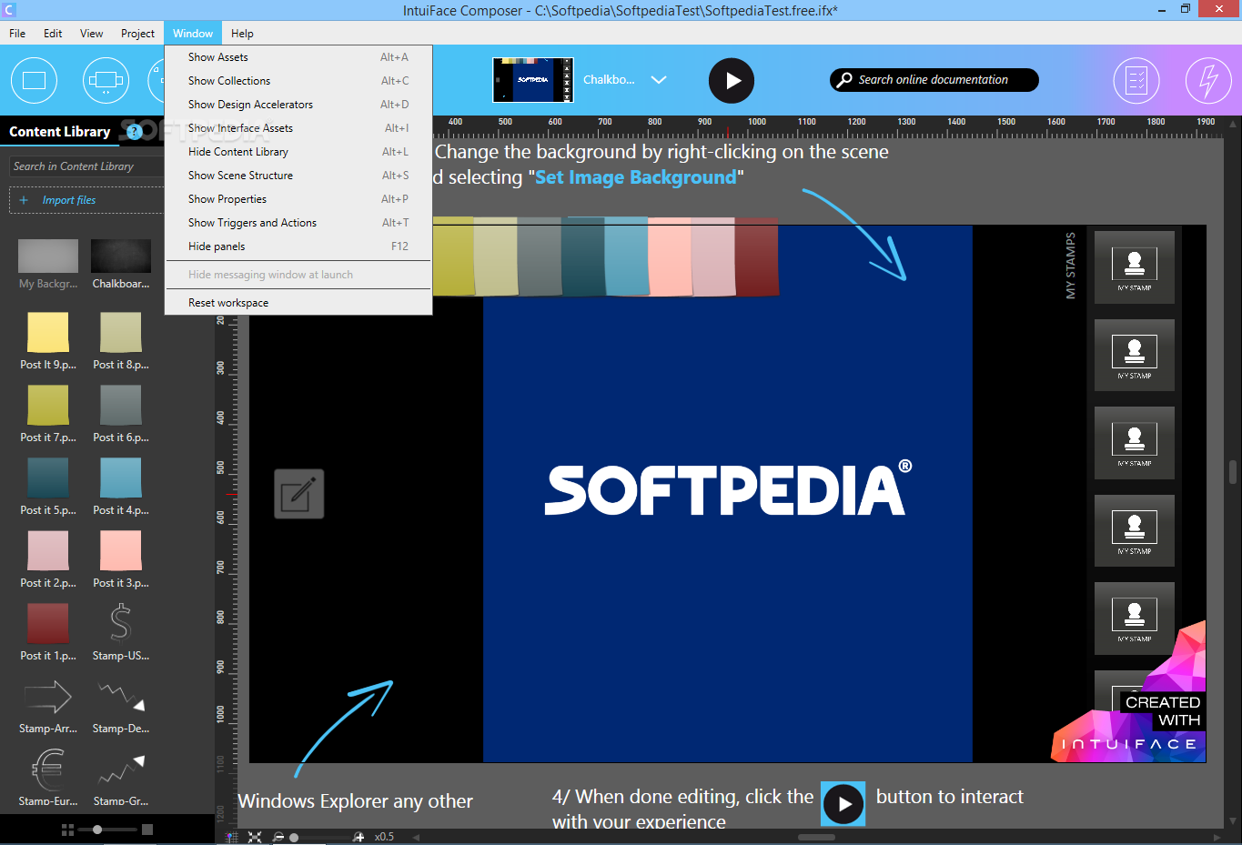The height and width of the screenshot is (845, 1242).
Task: Click the play icon in step 4 text
Action: click(x=843, y=804)
